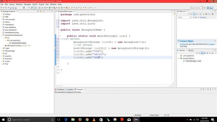Click the New Task icon in Task List
Viewport: 217px width, 122px height.
coord(189,14)
